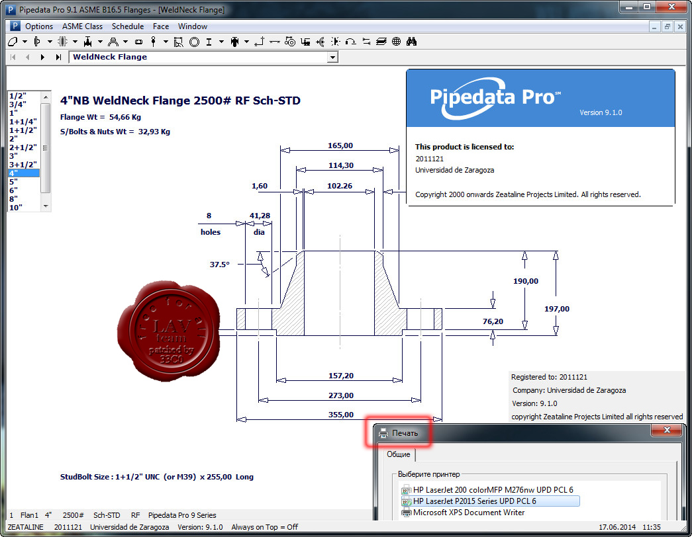Click the binoculars search icon
Viewport: 692px width, 537px height.
[x=412, y=42]
